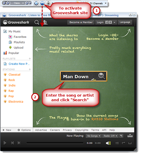Open sidebar Options with gear icon

[x=24, y=130]
